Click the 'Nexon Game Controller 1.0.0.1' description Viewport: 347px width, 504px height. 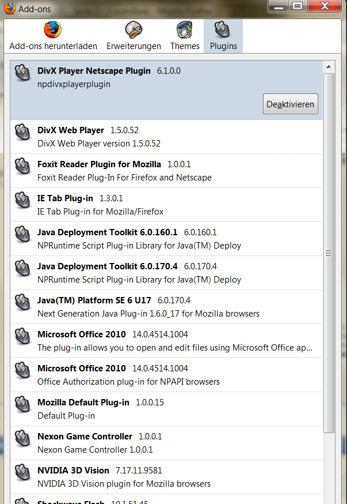click(x=95, y=450)
